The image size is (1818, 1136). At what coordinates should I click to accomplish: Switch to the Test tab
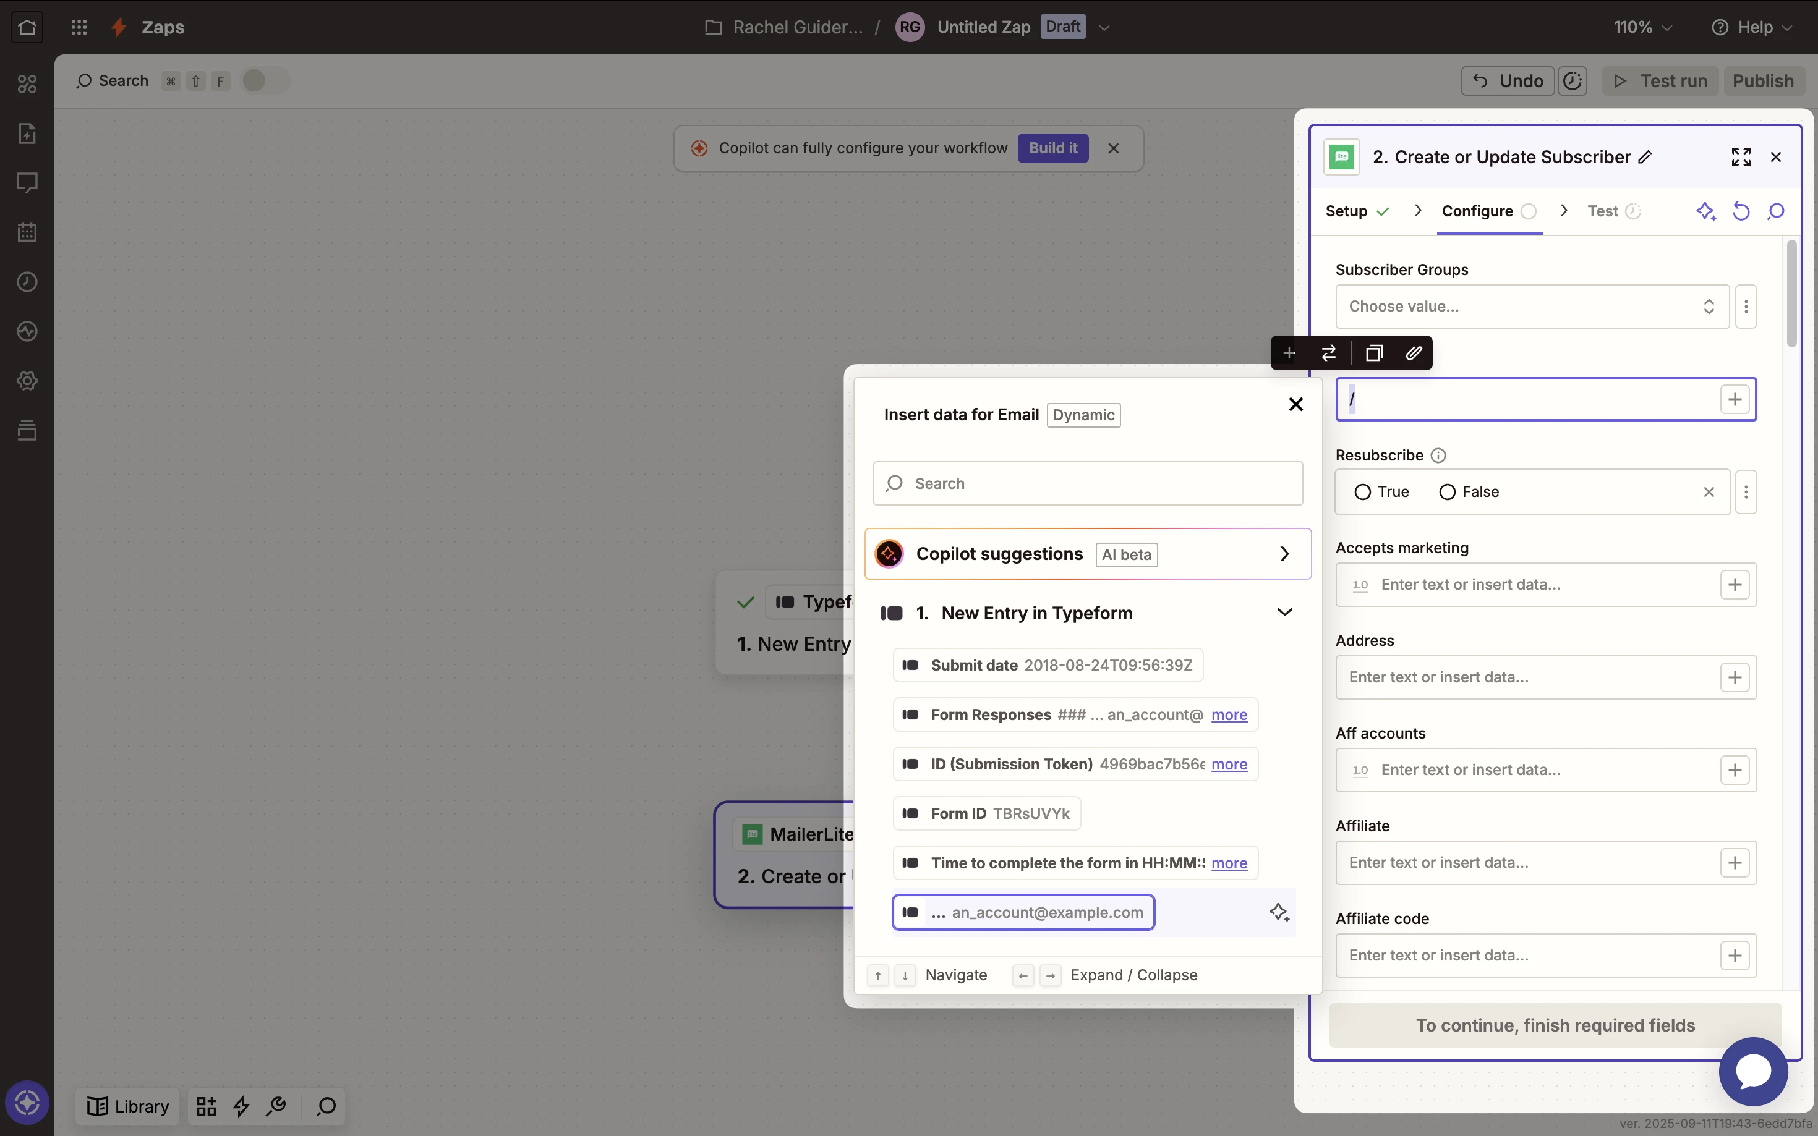coord(1613,211)
